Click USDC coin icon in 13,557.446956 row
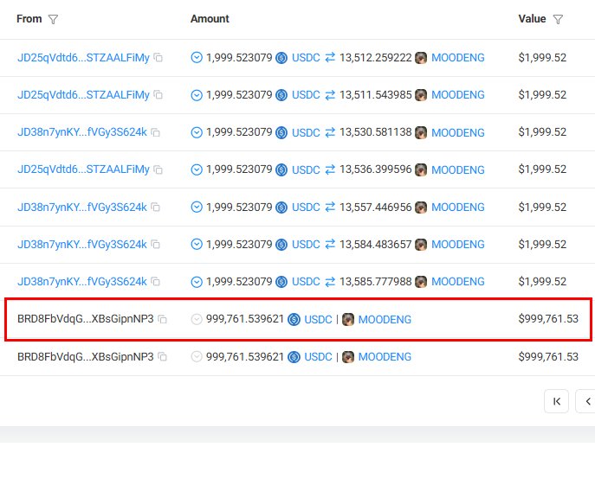595x479 pixels. coord(281,207)
